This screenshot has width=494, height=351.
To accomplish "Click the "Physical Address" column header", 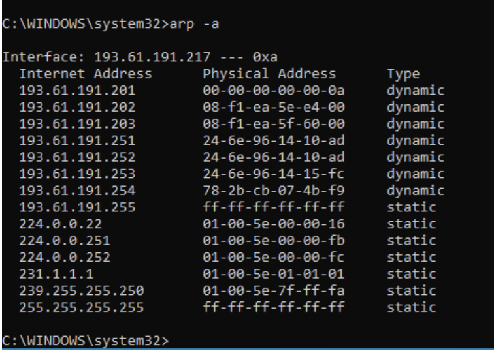I will (270, 73).
